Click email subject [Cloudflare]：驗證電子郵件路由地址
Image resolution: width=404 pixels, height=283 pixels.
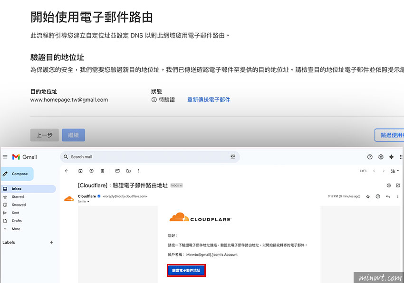pyautogui.click(x=123, y=185)
